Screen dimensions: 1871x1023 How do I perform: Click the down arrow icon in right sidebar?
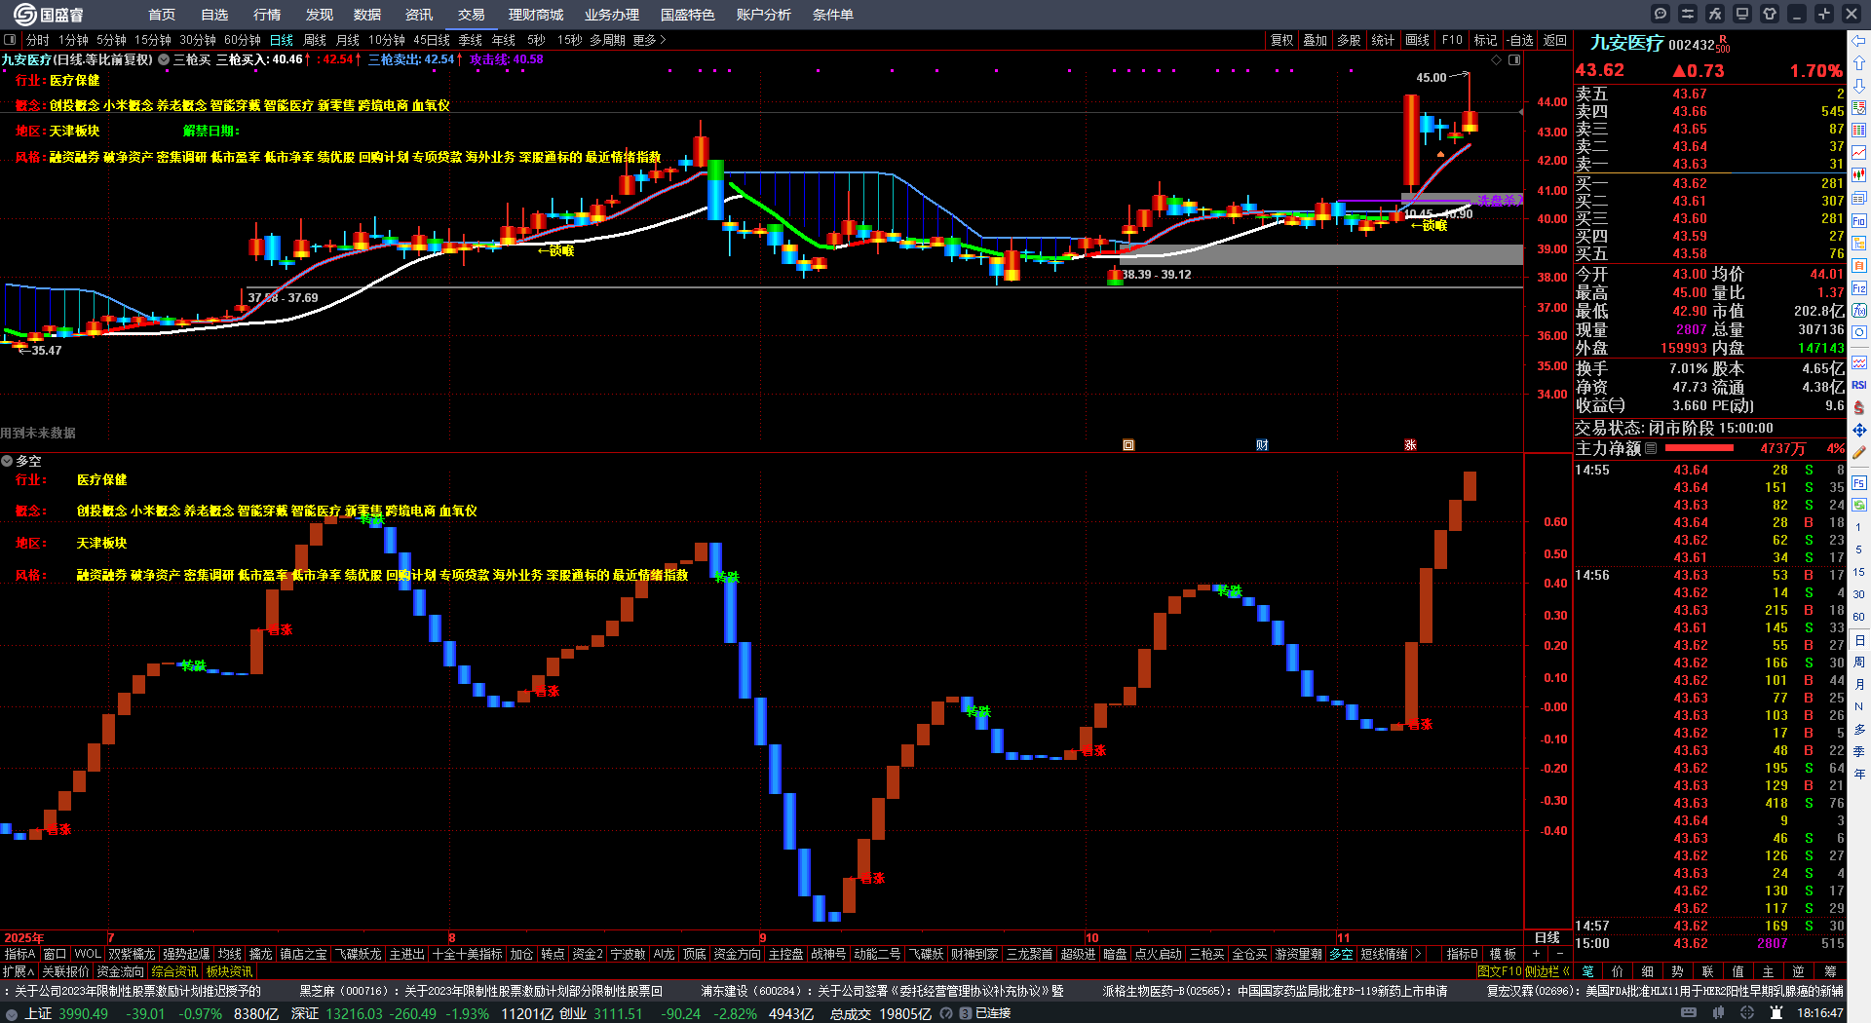coord(1859,86)
